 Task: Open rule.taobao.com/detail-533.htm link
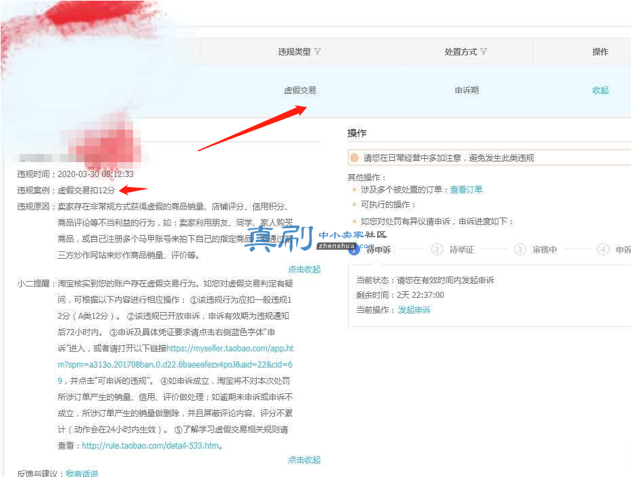[x=151, y=446]
